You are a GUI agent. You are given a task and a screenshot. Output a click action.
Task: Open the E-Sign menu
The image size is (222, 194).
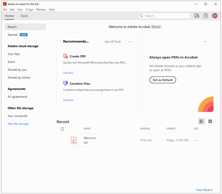[x=29, y=10]
